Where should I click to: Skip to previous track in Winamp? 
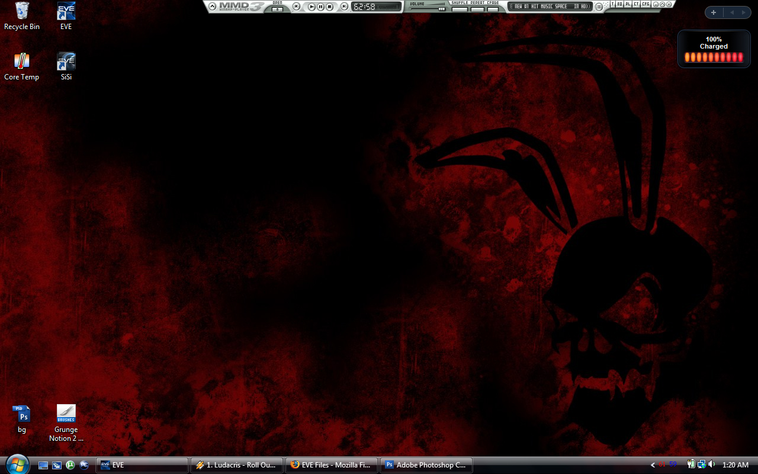tap(296, 7)
